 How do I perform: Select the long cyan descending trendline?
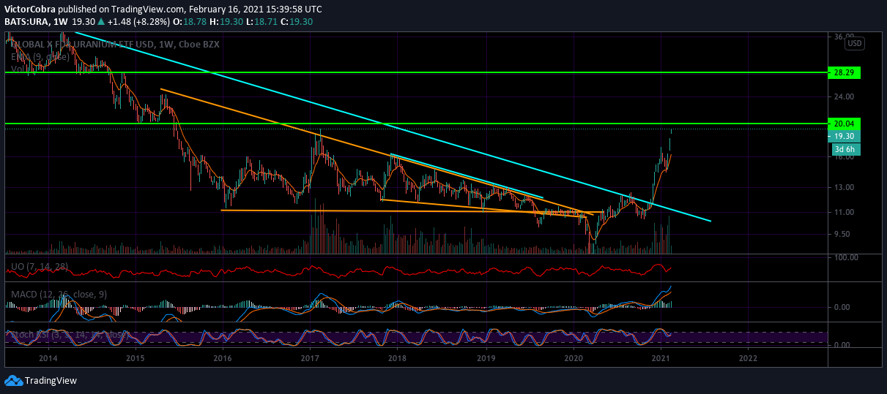tap(393, 126)
